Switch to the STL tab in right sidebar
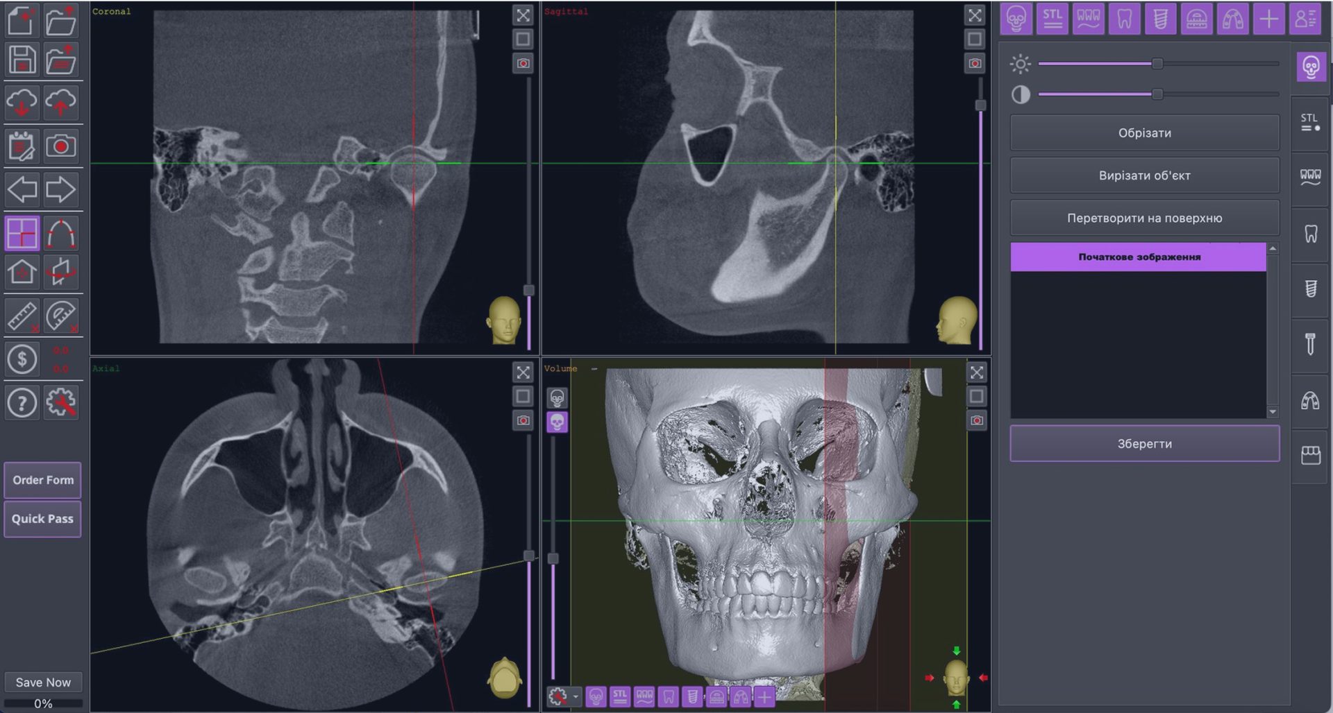Image resolution: width=1333 pixels, height=713 pixels. [1310, 123]
